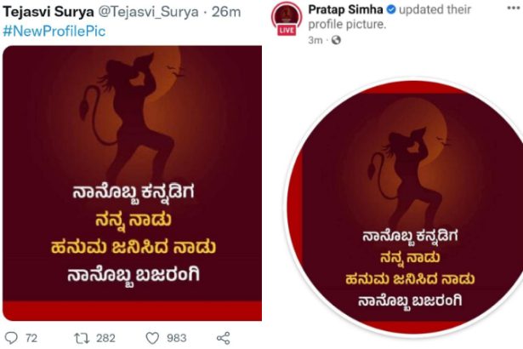Click the red LIVE badge on avatar
Image resolution: width=523 pixels, height=349 pixels.
click(x=287, y=31)
